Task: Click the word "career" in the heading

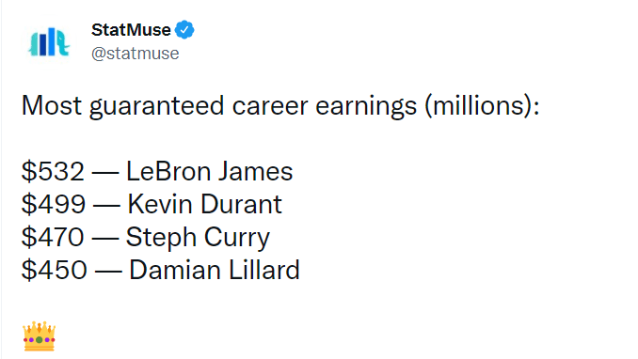Action: pyautogui.click(x=270, y=106)
